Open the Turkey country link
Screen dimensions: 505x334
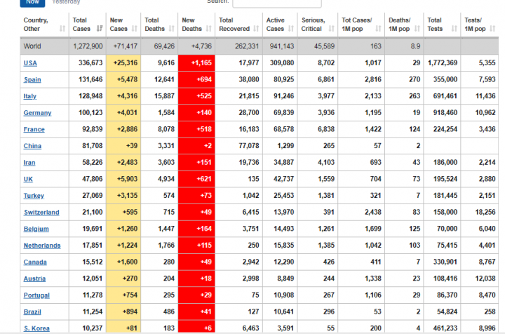click(34, 196)
